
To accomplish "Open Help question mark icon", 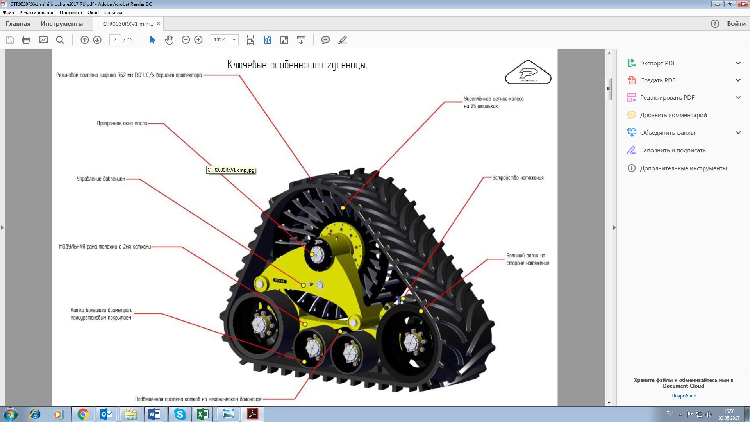I will (x=715, y=24).
